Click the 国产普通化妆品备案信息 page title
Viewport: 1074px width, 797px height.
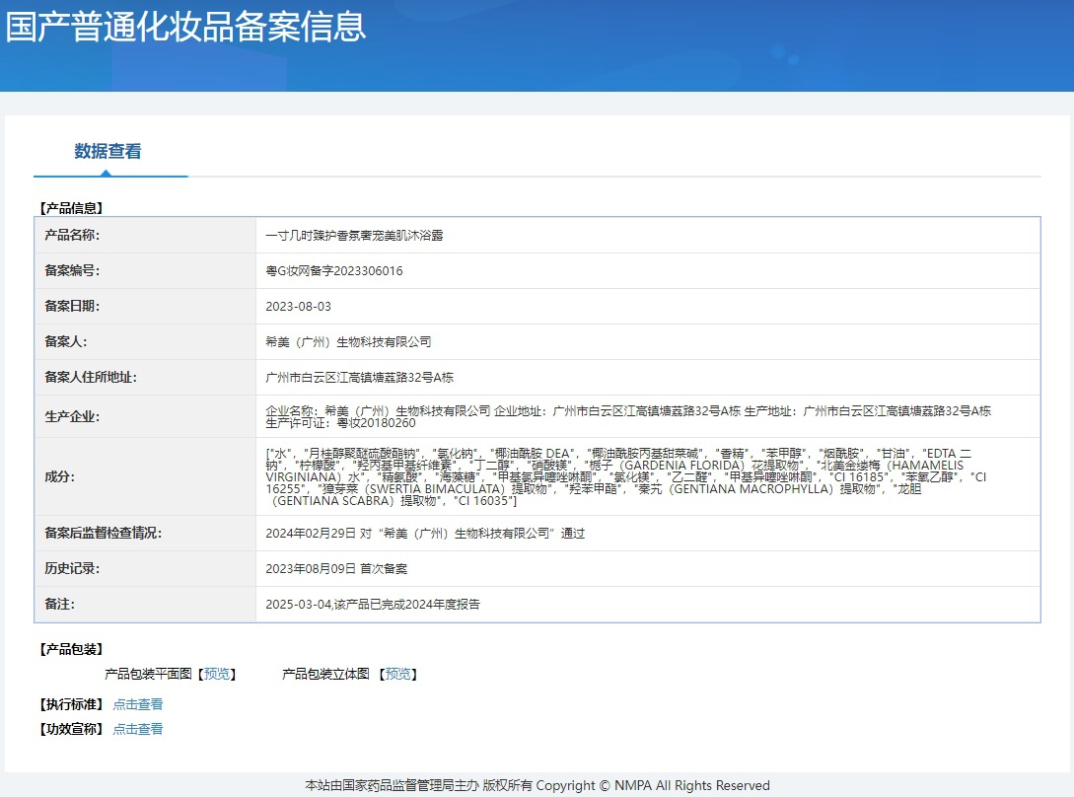pos(185,27)
